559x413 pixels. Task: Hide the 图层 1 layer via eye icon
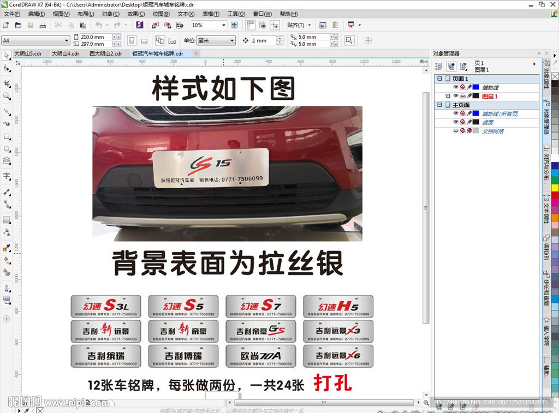(x=456, y=96)
